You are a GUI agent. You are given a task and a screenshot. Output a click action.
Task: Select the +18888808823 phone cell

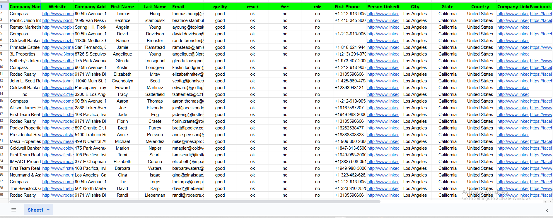click(350, 135)
